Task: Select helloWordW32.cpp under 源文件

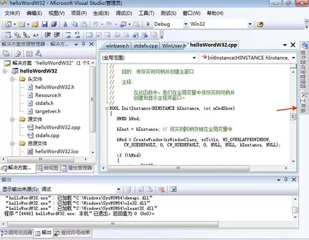Action: [57, 127]
